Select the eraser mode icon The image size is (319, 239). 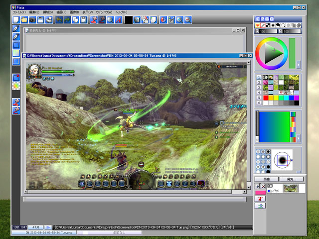pos(299,25)
